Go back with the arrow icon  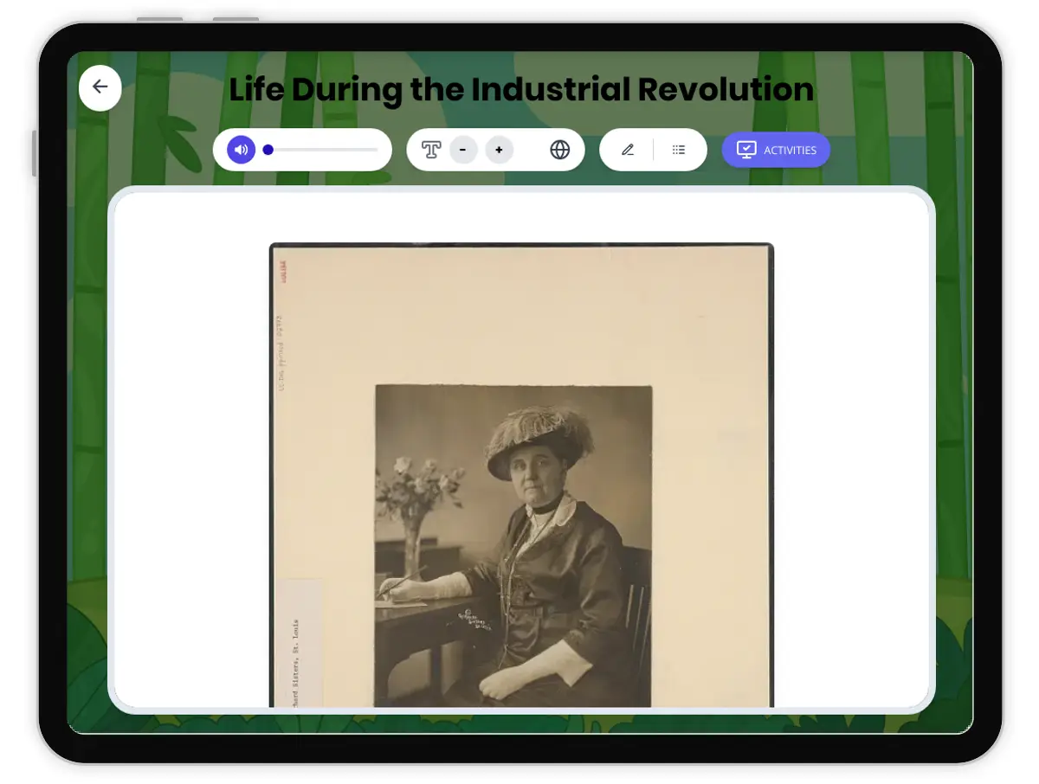coord(100,87)
